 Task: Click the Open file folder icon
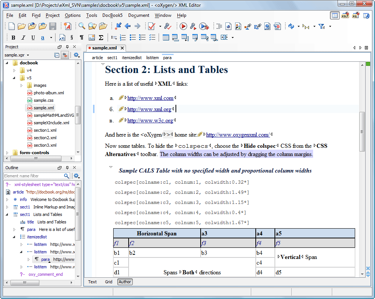point(21,26)
